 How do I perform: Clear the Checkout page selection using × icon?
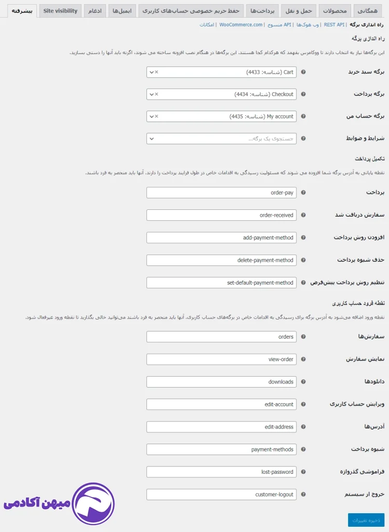[x=156, y=94]
